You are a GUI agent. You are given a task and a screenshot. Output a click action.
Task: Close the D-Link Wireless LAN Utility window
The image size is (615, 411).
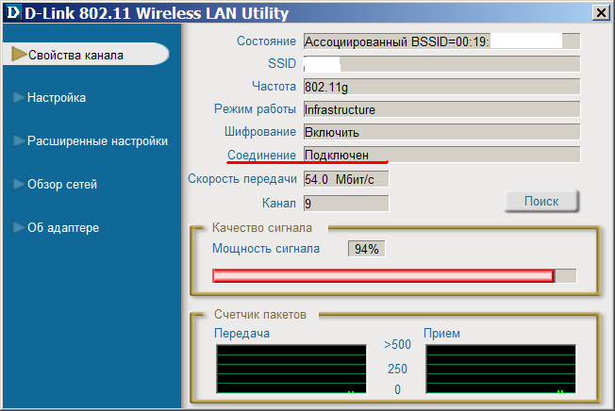click(601, 13)
